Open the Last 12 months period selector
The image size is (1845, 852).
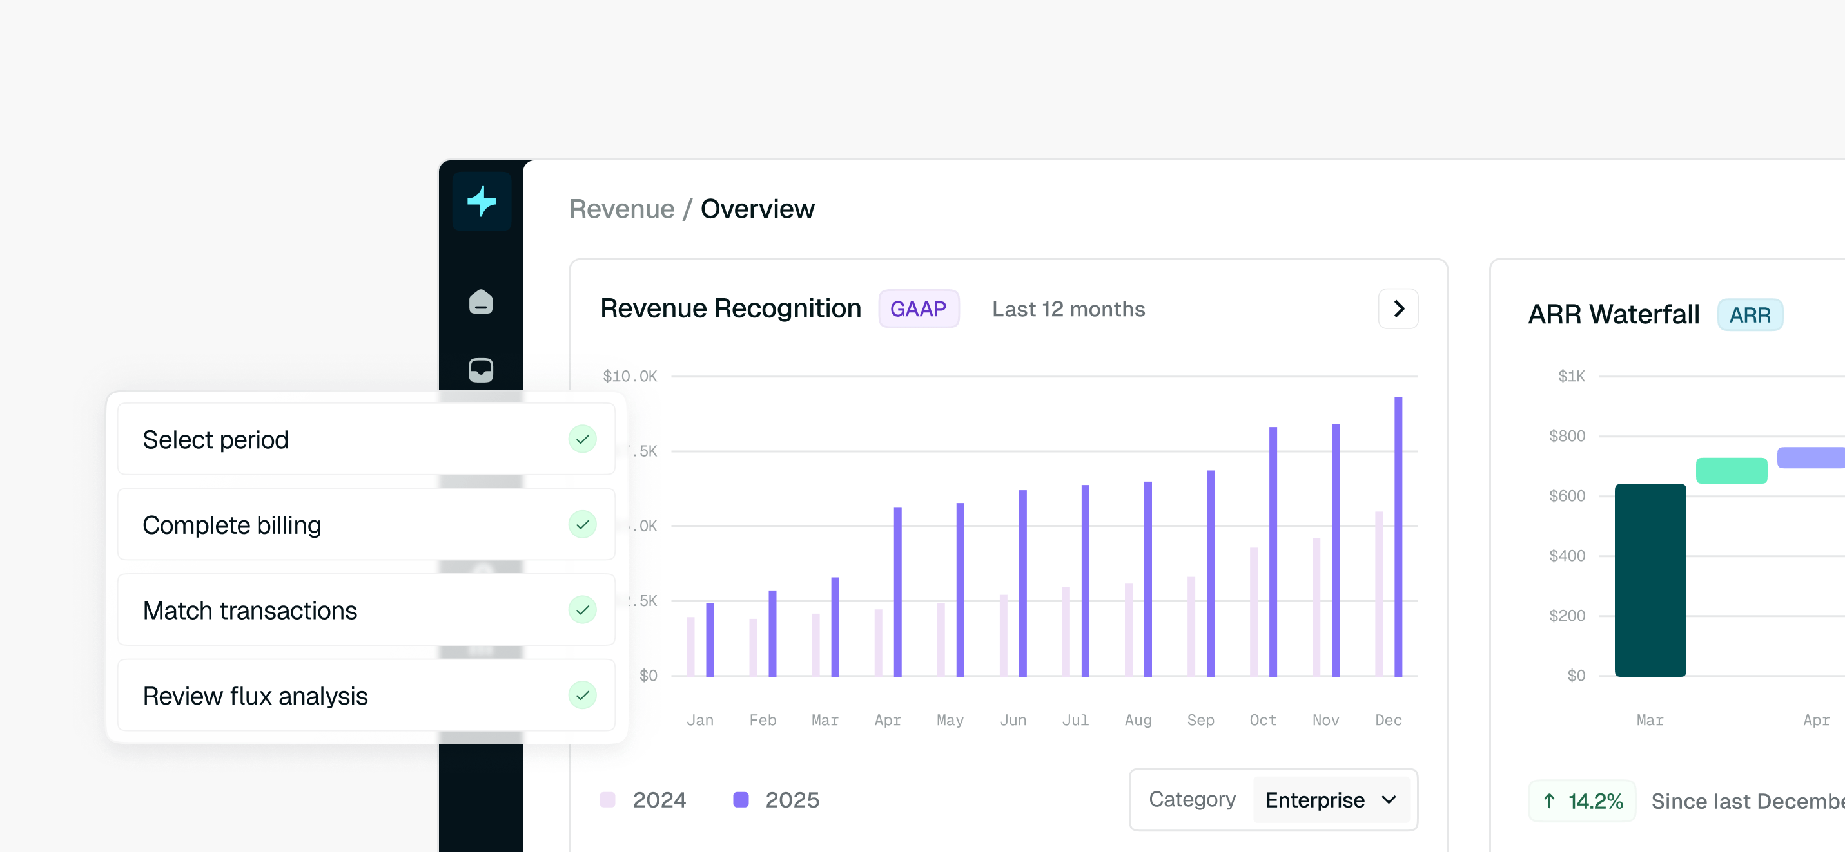tap(1068, 308)
